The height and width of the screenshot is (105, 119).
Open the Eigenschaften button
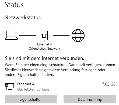pyautogui.click(x=31, y=99)
